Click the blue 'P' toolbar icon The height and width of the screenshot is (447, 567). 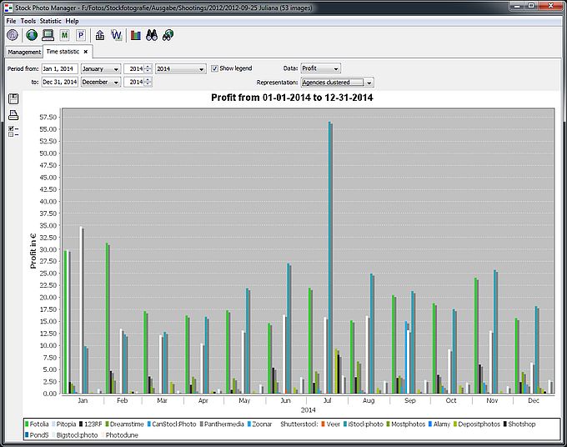[x=81, y=35]
